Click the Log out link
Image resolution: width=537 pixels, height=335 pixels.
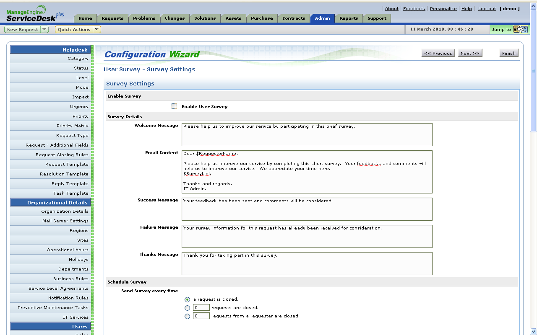[x=487, y=8]
